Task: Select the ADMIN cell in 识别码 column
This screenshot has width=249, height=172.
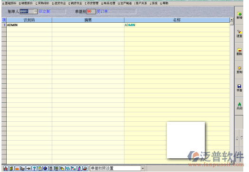Action: (29, 25)
